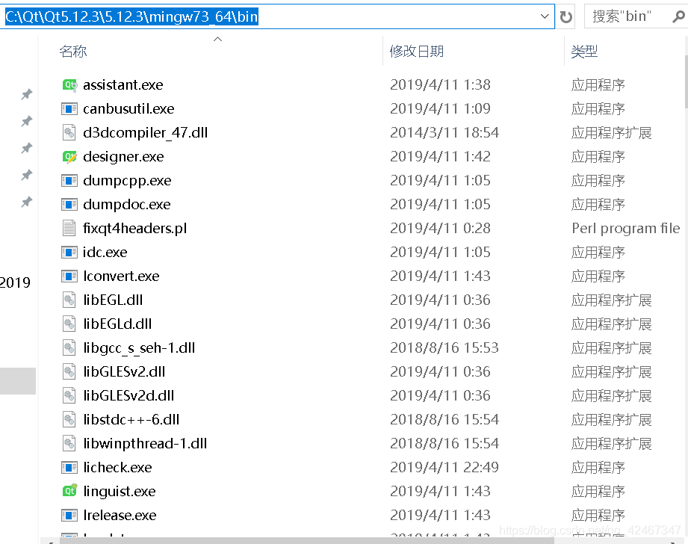Select the libstdc++-6.dll file name
Screen dimensions: 688x544
[x=131, y=419]
